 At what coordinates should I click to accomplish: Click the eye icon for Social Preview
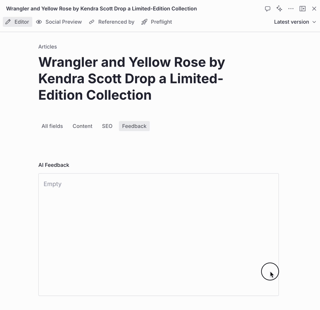[39, 22]
